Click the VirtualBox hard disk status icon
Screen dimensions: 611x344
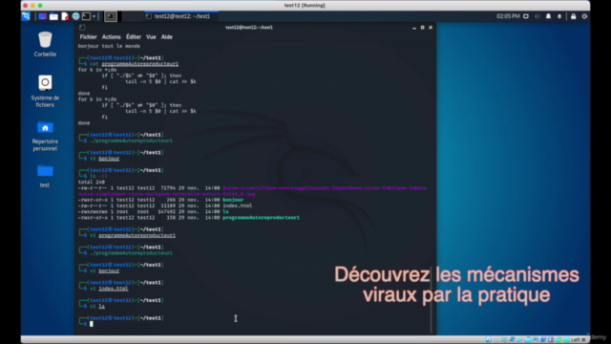click(x=488, y=340)
